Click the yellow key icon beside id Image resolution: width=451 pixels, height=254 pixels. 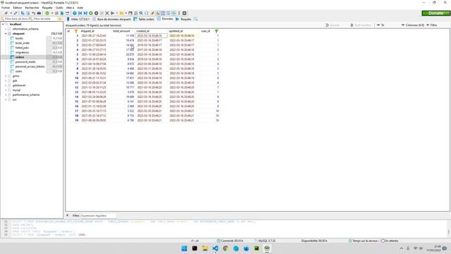tap(76, 31)
